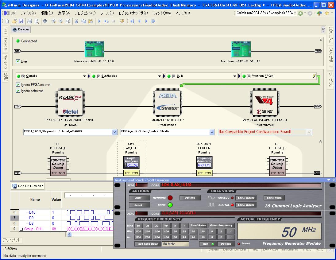The height and width of the screenshot is (260, 336).
Task: Click the copy toolbar icon
Action: coord(83,21)
